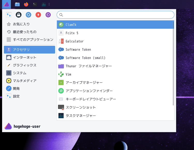194x150 pixels.
Task: Show すべてのアプリケーション category
Action: click(x=29, y=40)
